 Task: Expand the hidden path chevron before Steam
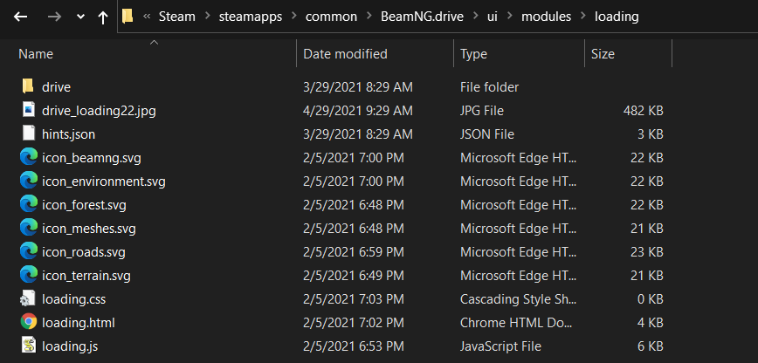pos(148,17)
